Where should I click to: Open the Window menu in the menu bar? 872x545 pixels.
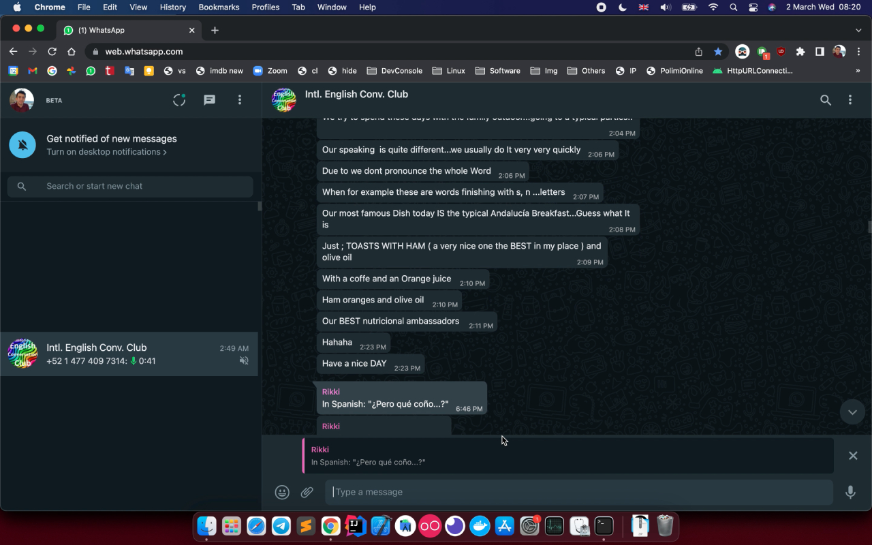[x=332, y=7]
